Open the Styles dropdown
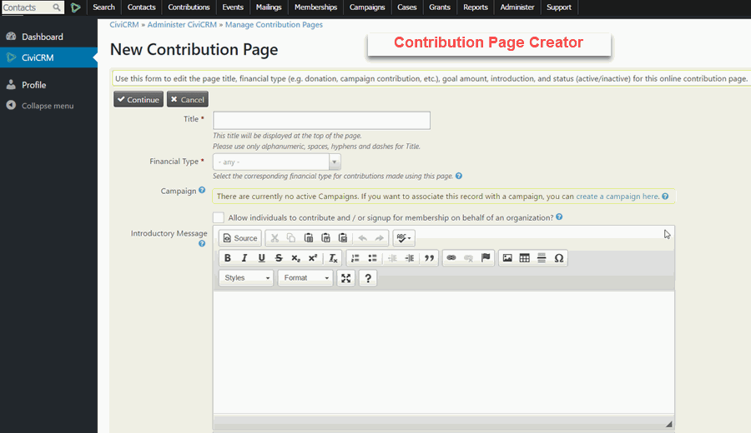Image resolution: width=751 pixels, height=433 pixels. coord(246,277)
